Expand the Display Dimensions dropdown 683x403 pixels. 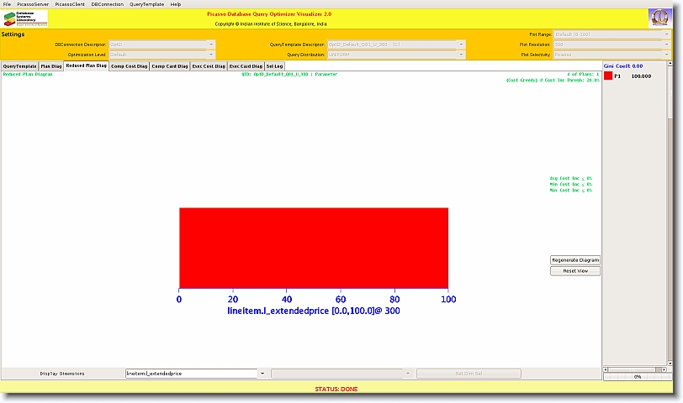(x=262, y=374)
